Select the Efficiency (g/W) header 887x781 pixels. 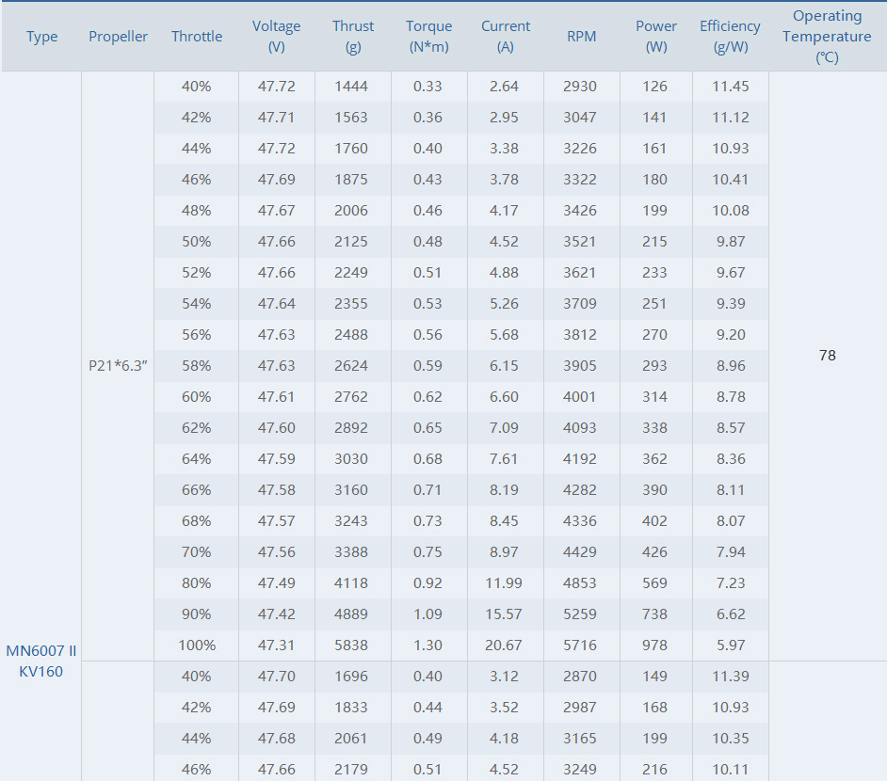[x=730, y=37]
